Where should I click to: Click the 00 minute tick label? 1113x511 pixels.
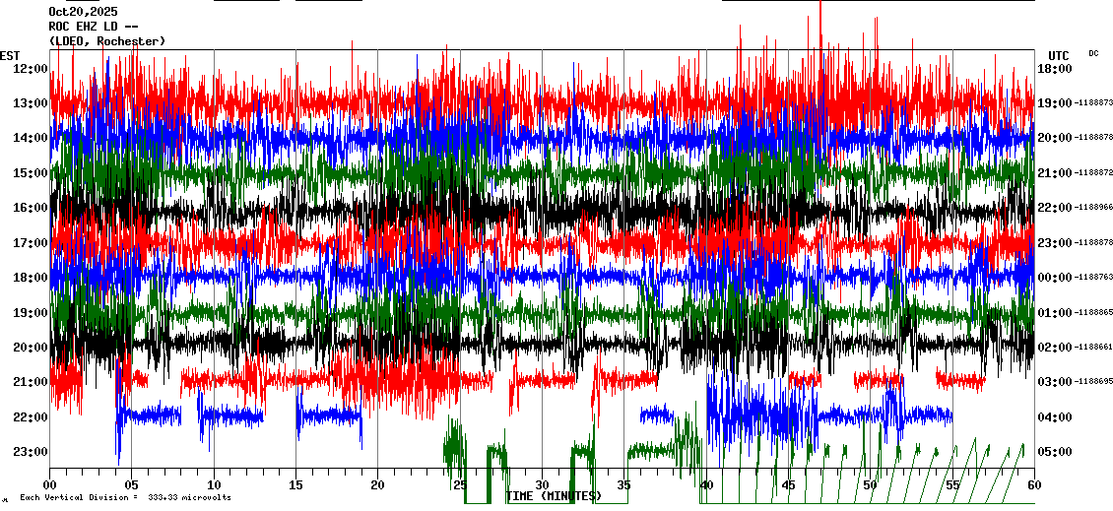click(50, 485)
